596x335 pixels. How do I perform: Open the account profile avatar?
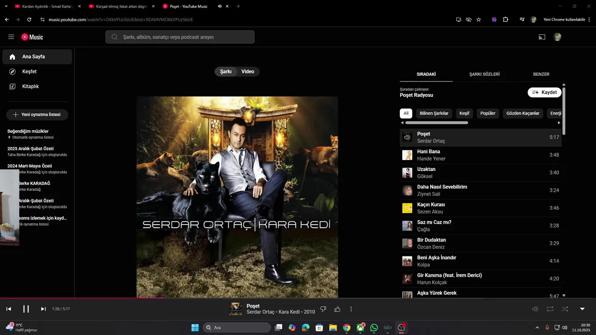tap(557, 37)
